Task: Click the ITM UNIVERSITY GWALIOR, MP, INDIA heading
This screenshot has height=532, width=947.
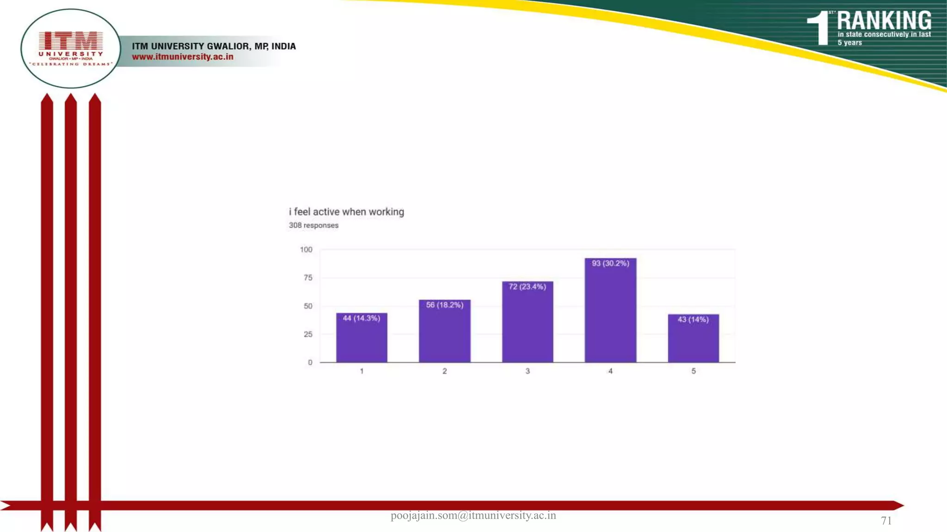Action: point(214,46)
